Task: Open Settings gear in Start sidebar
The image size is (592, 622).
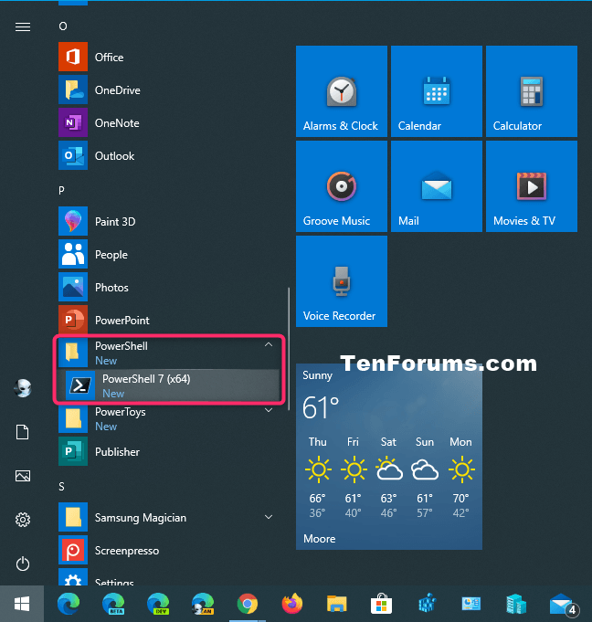Action: pos(23,520)
